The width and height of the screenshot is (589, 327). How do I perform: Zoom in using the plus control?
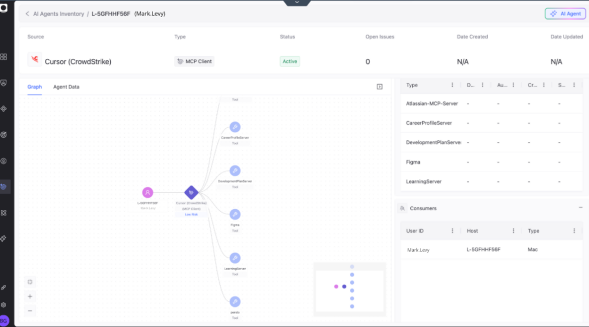(30, 297)
